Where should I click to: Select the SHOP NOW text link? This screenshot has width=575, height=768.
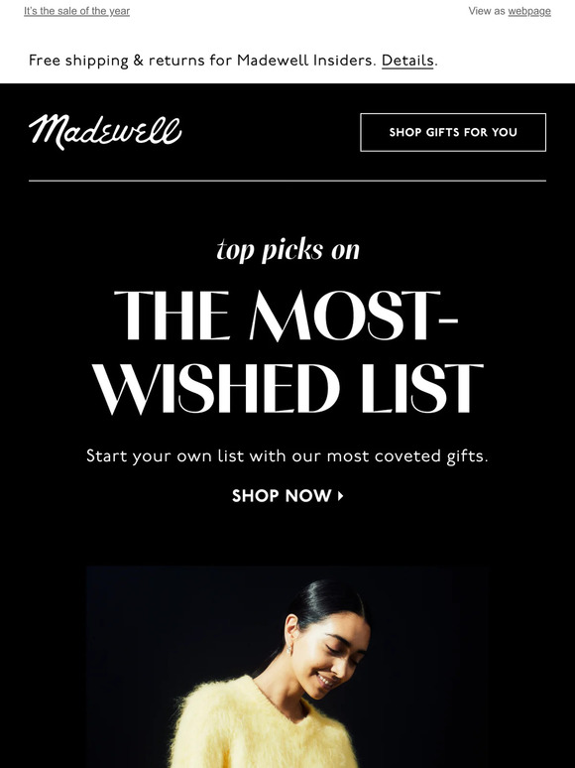[x=282, y=496]
